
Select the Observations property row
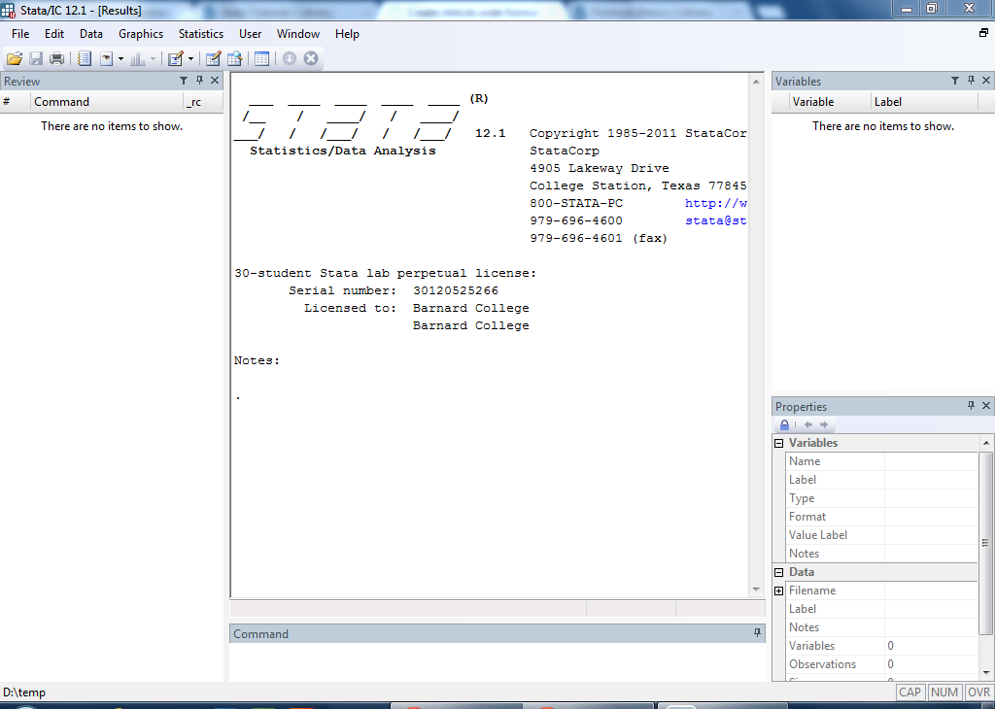882,664
